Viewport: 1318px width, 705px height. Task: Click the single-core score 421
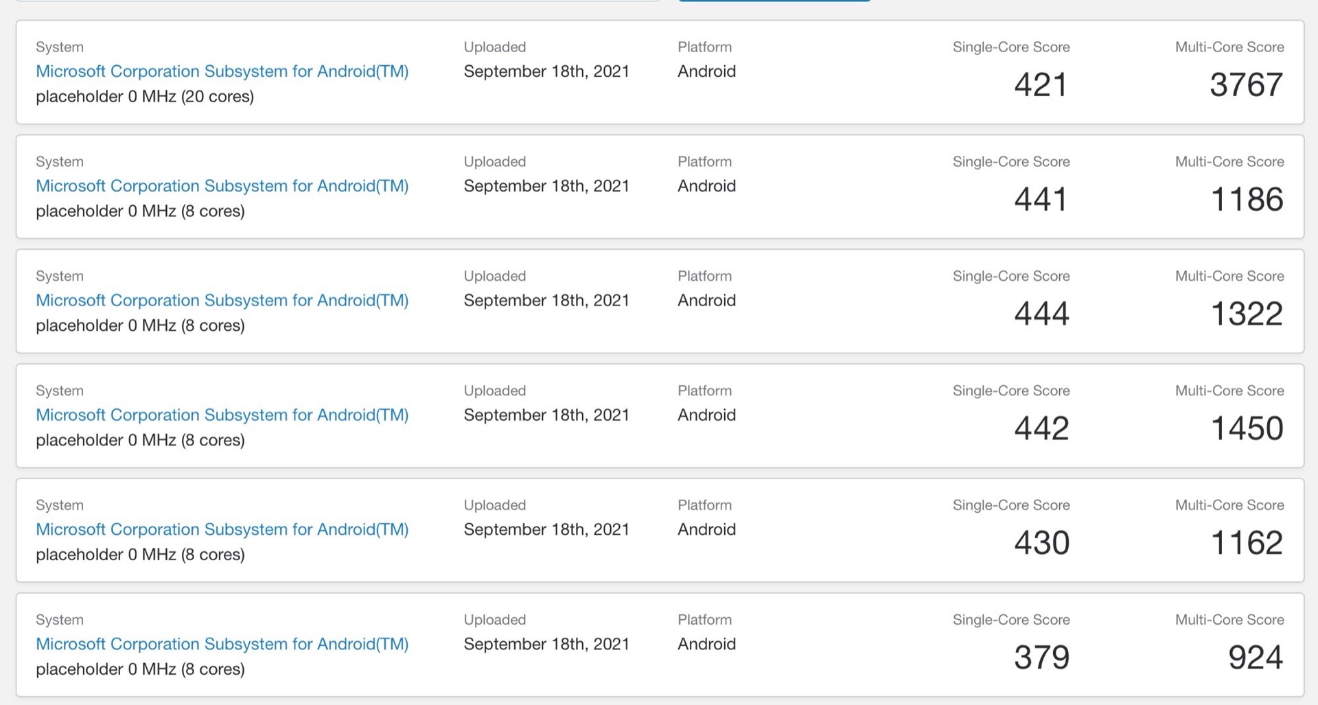(1041, 85)
